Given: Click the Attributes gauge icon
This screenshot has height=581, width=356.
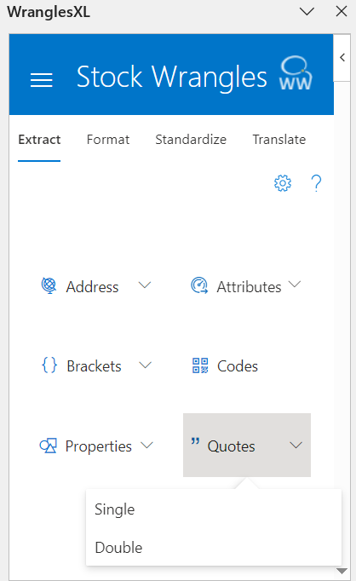Looking at the screenshot, I should [199, 285].
